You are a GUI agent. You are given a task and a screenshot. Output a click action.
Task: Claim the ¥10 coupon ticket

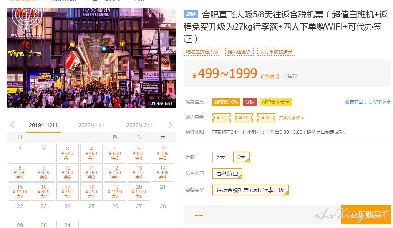(x=222, y=117)
